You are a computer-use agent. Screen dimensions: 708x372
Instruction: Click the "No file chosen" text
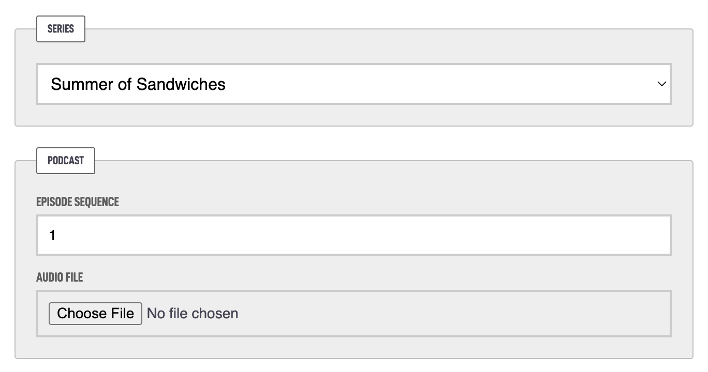pos(193,313)
